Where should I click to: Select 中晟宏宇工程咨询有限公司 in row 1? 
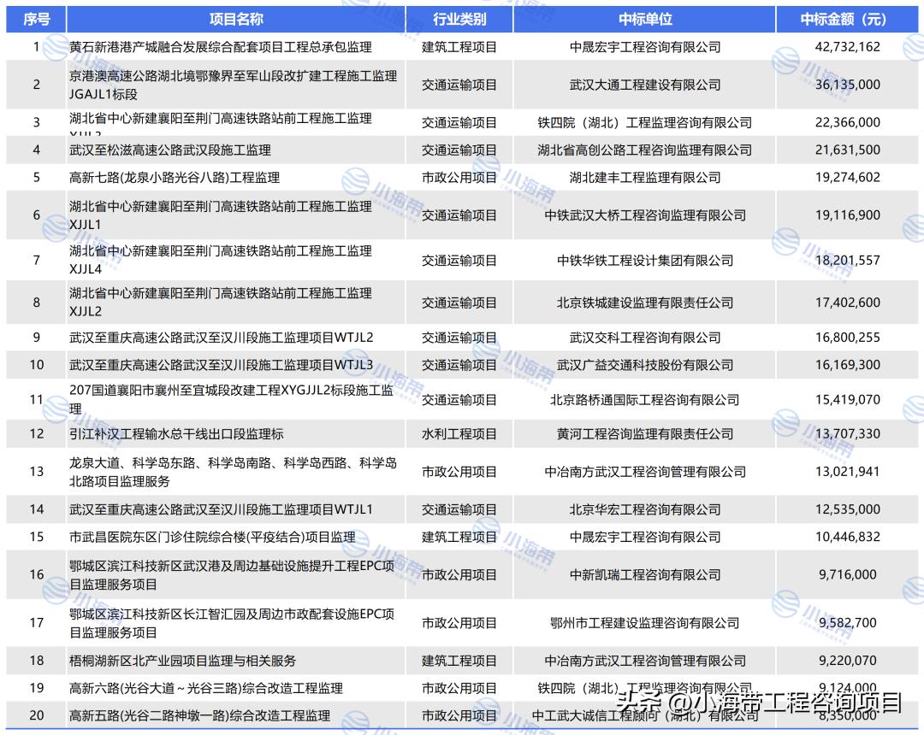pyautogui.click(x=643, y=48)
